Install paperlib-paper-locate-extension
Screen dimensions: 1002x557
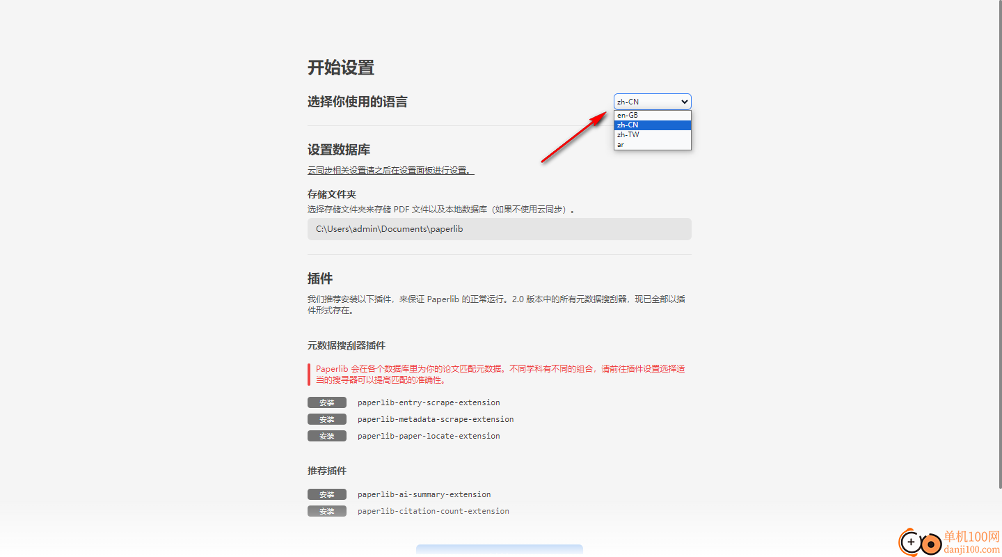coord(327,436)
